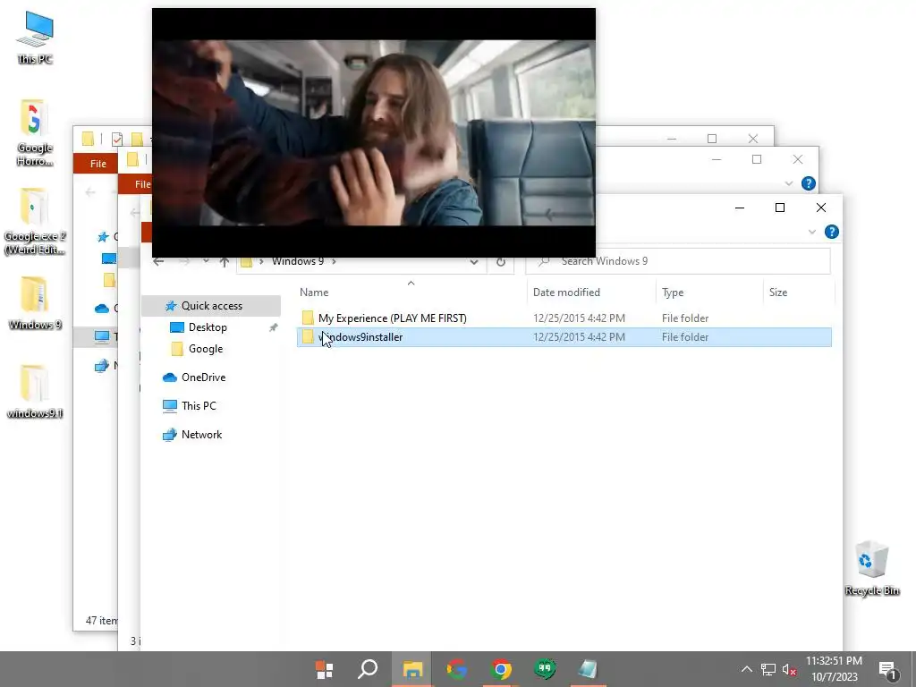This screenshot has height=687, width=916.
Task: Open the Start menu on the taskbar
Action: 324,669
